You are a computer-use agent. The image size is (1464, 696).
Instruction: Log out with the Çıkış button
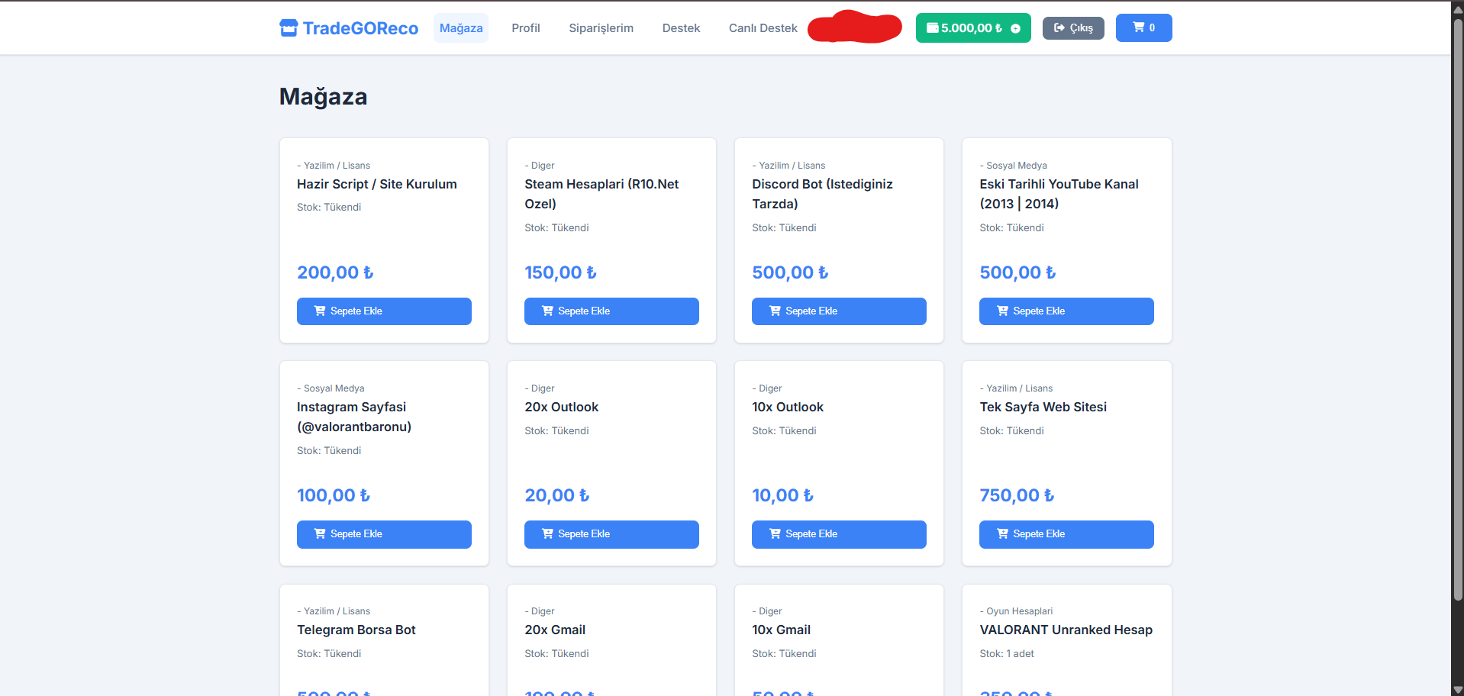pyautogui.click(x=1073, y=28)
